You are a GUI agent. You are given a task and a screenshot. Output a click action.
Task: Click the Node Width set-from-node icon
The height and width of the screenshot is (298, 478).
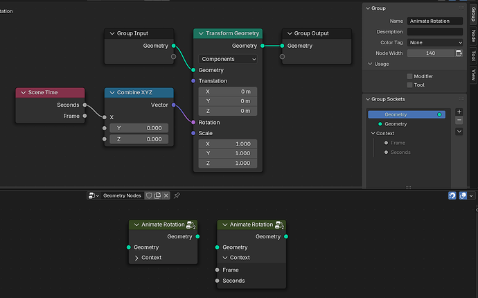[x=459, y=53]
